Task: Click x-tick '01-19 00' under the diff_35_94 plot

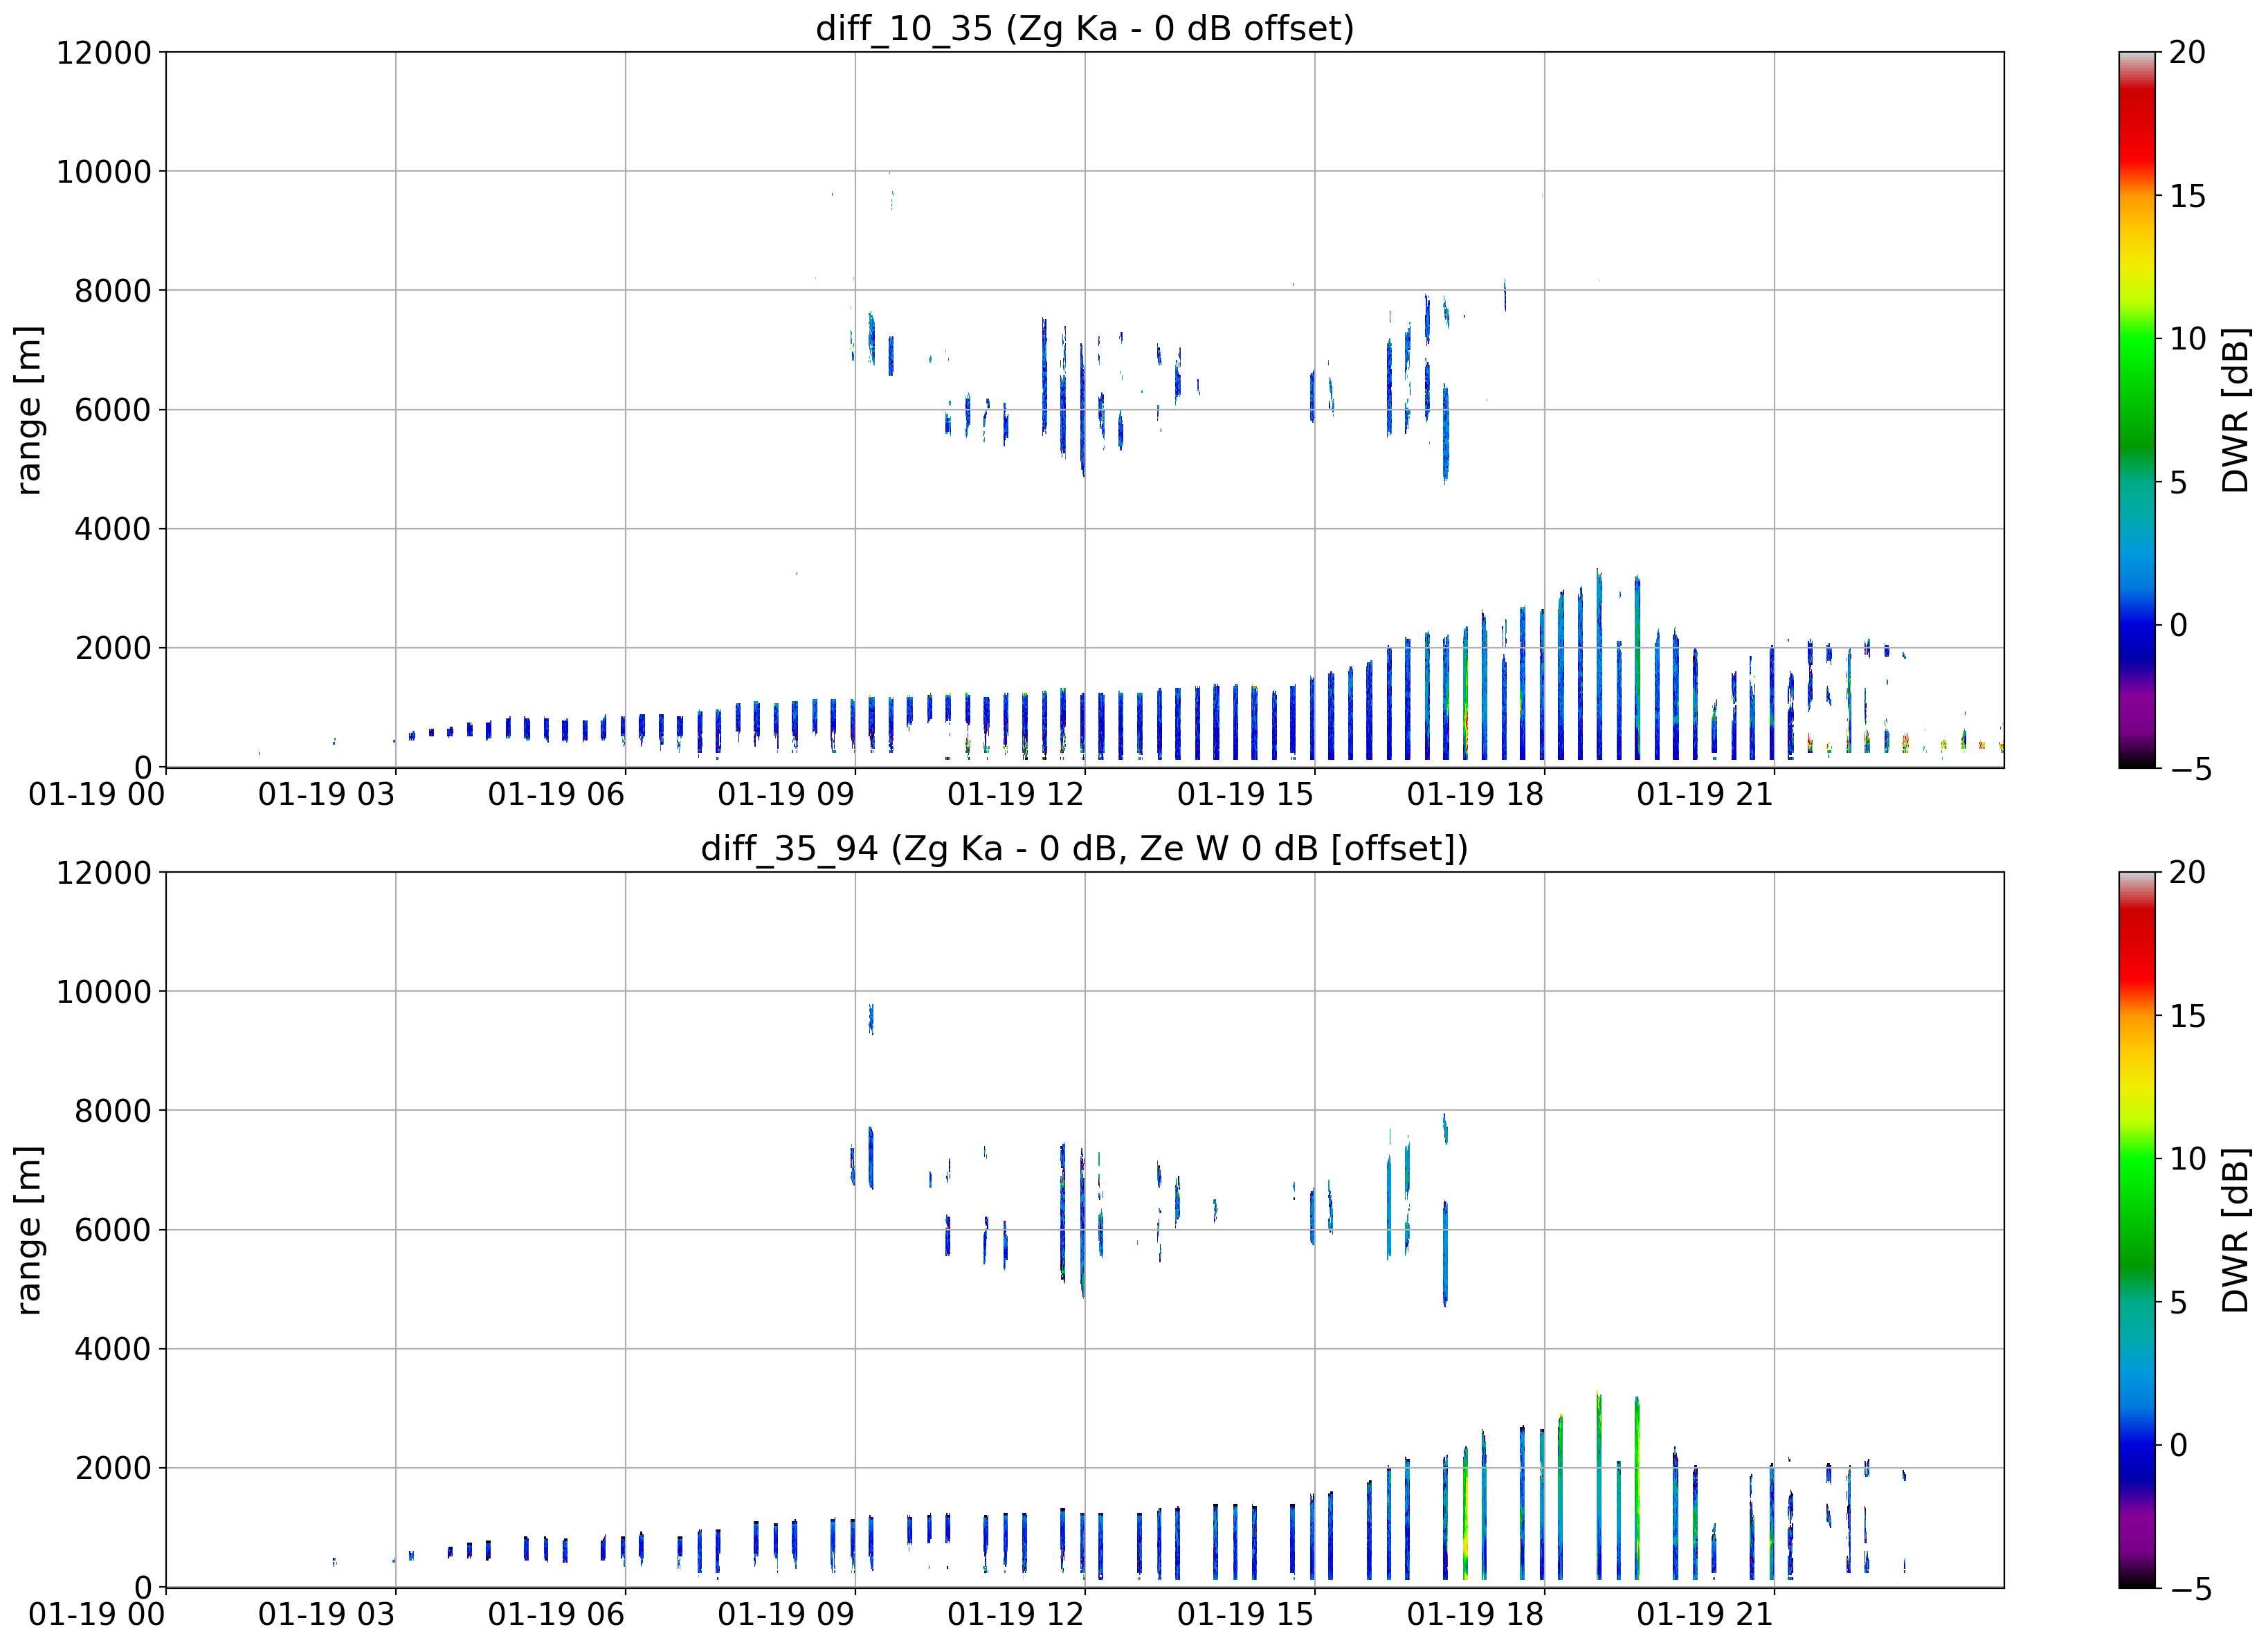Action: coord(97,1615)
